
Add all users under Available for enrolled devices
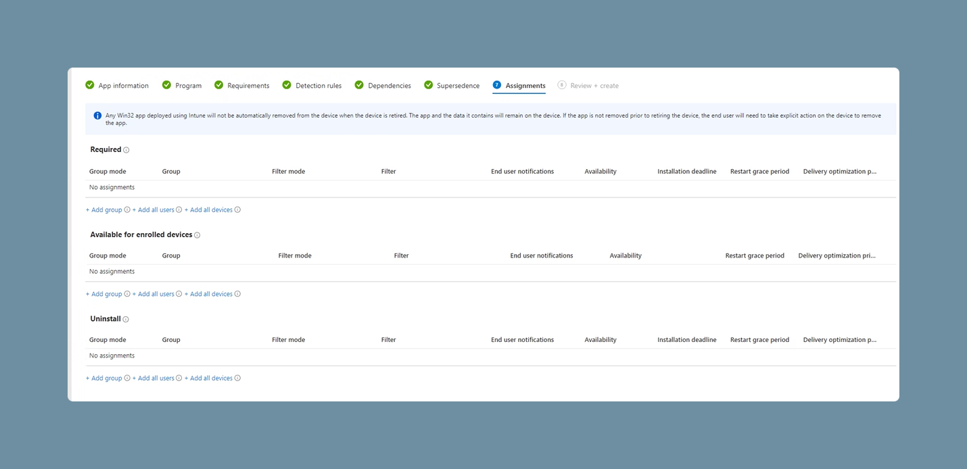(x=154, y=294)
